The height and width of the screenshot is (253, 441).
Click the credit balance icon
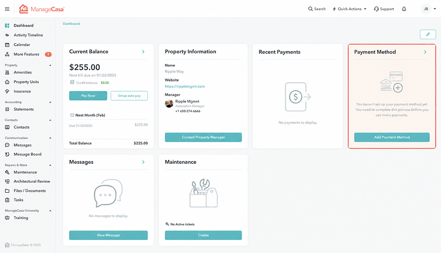[72, 82]
